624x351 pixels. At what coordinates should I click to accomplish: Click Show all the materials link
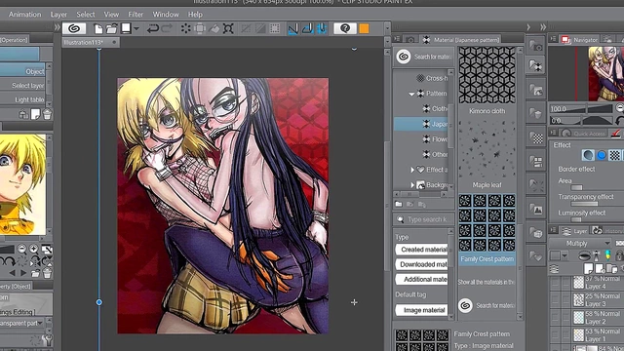486,282
